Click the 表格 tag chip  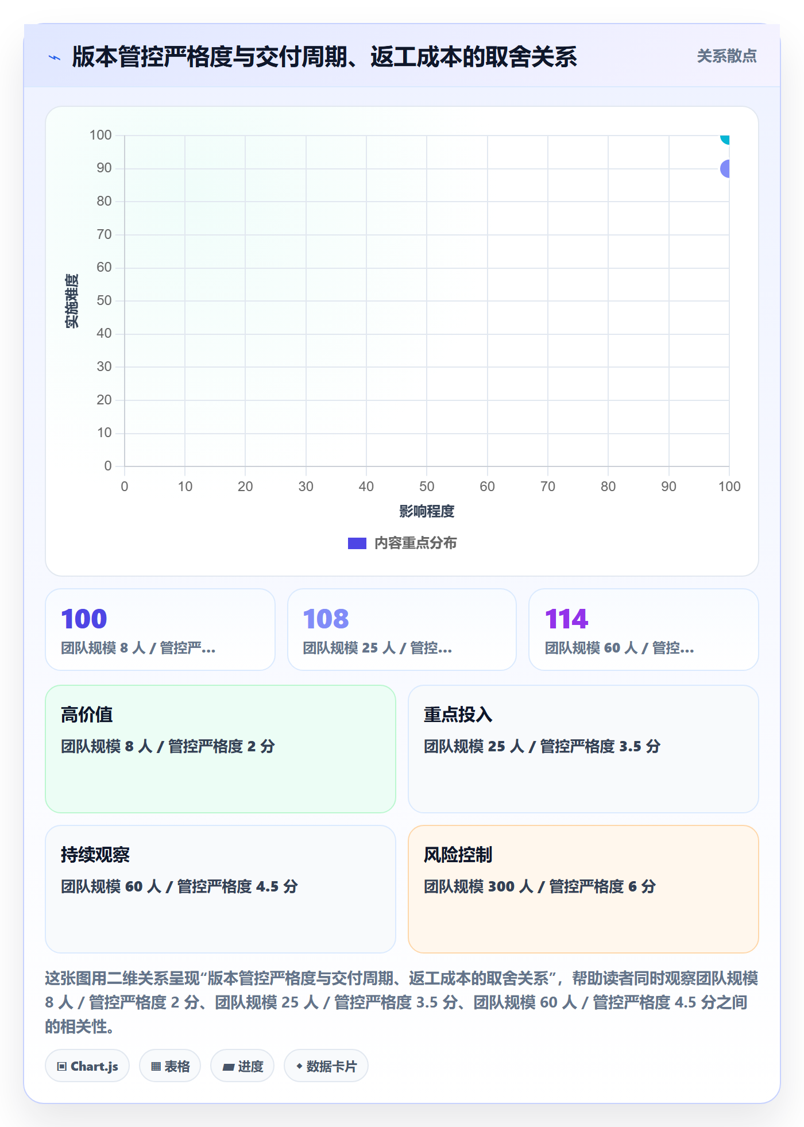pos(170,1066)
